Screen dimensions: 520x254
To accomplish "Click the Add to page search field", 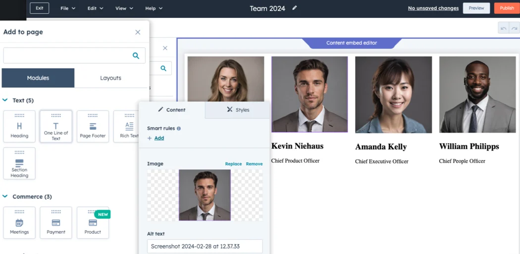I will tap(74, 55).
